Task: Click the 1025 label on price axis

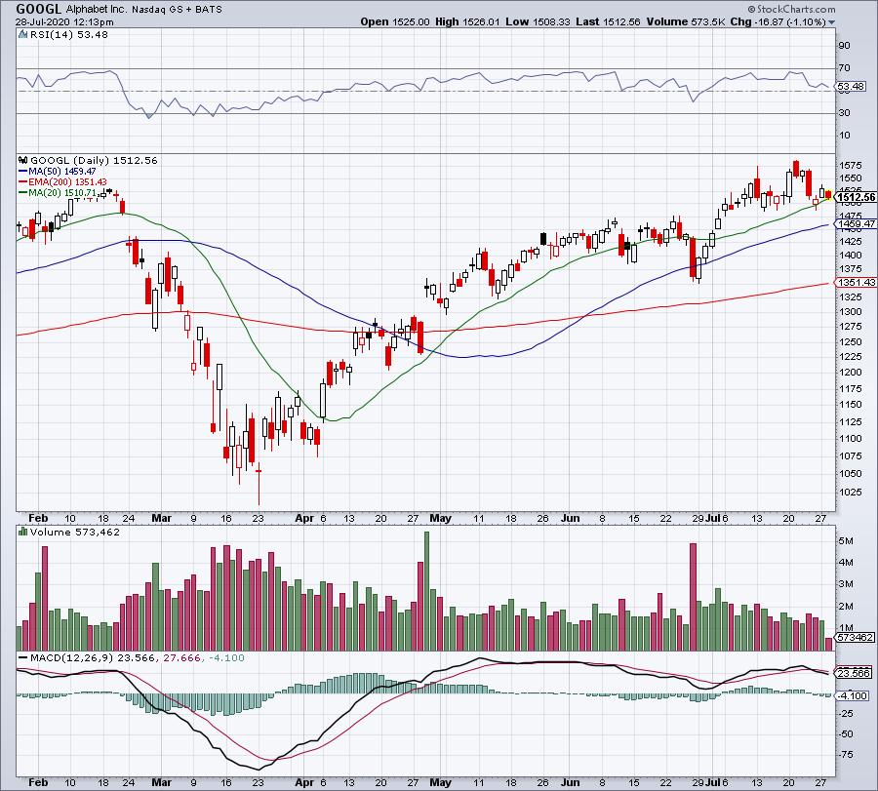Action: point(851,493)
